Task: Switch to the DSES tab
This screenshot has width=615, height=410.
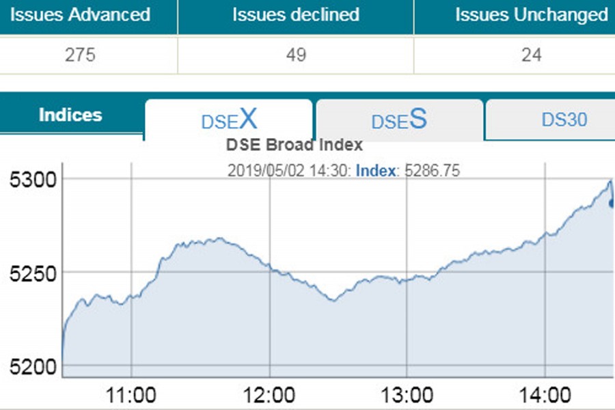Action: [x=397, y=119]
